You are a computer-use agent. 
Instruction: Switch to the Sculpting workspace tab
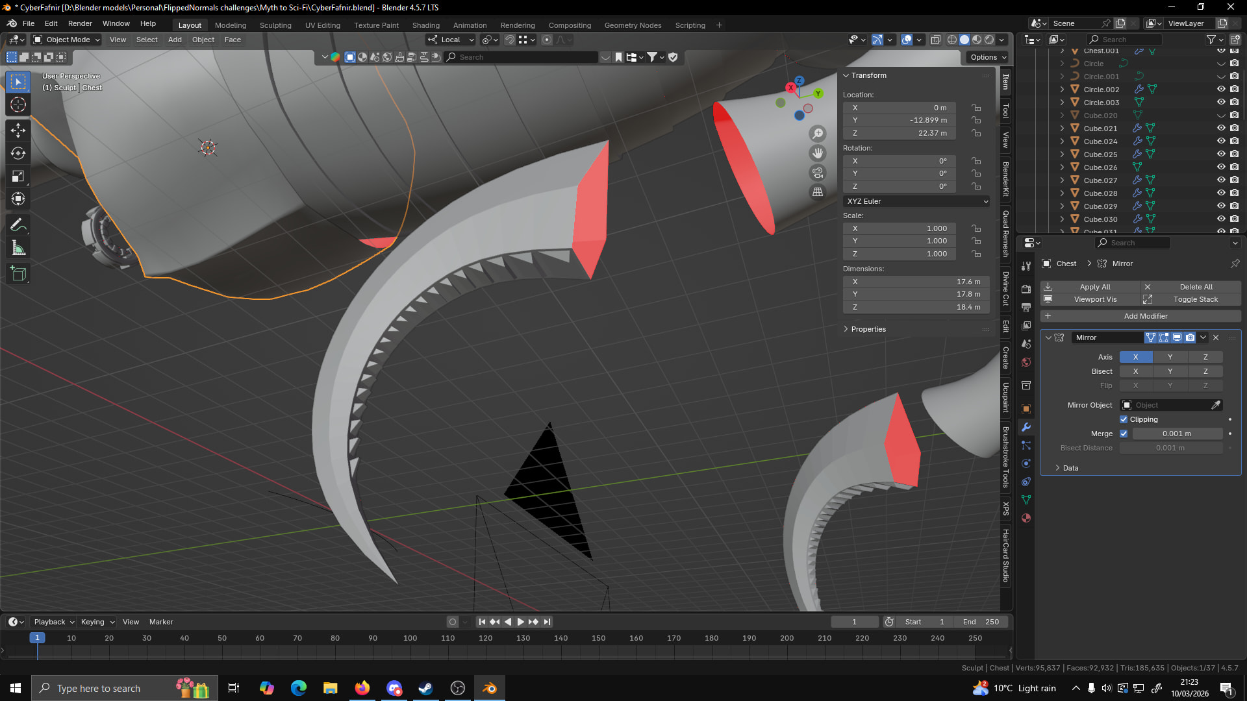pos(275,25)
